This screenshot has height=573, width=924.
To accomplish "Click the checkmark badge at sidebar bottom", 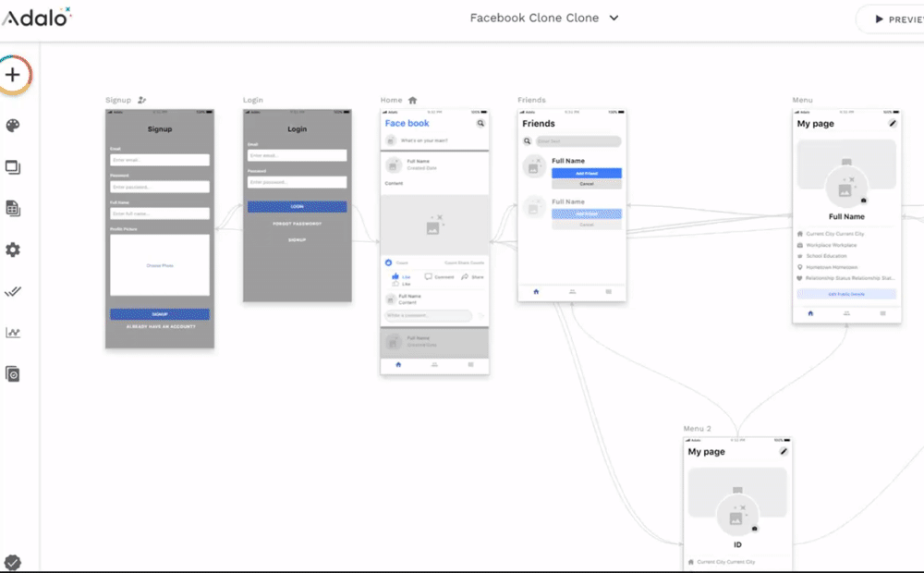I will 12,563.
